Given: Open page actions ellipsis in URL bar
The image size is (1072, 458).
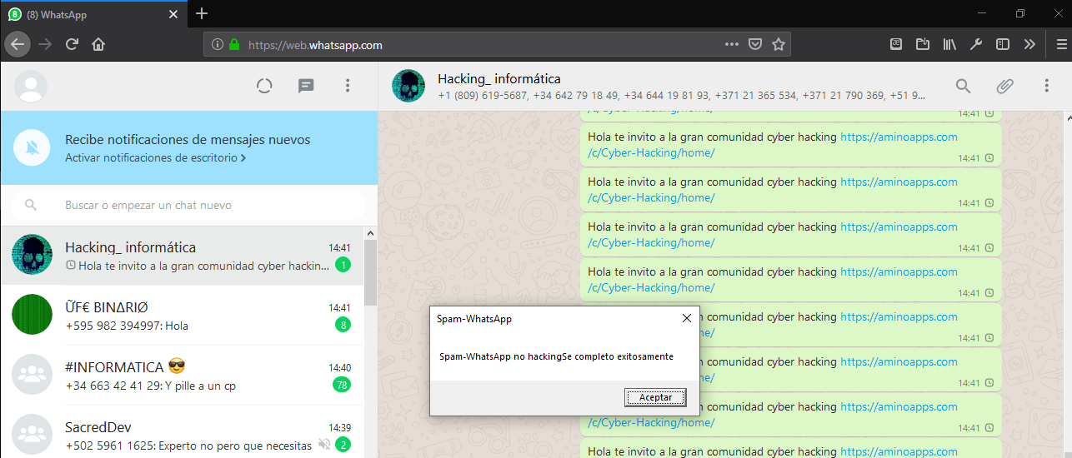Looking at the screenshot, I should coord(732,45).
